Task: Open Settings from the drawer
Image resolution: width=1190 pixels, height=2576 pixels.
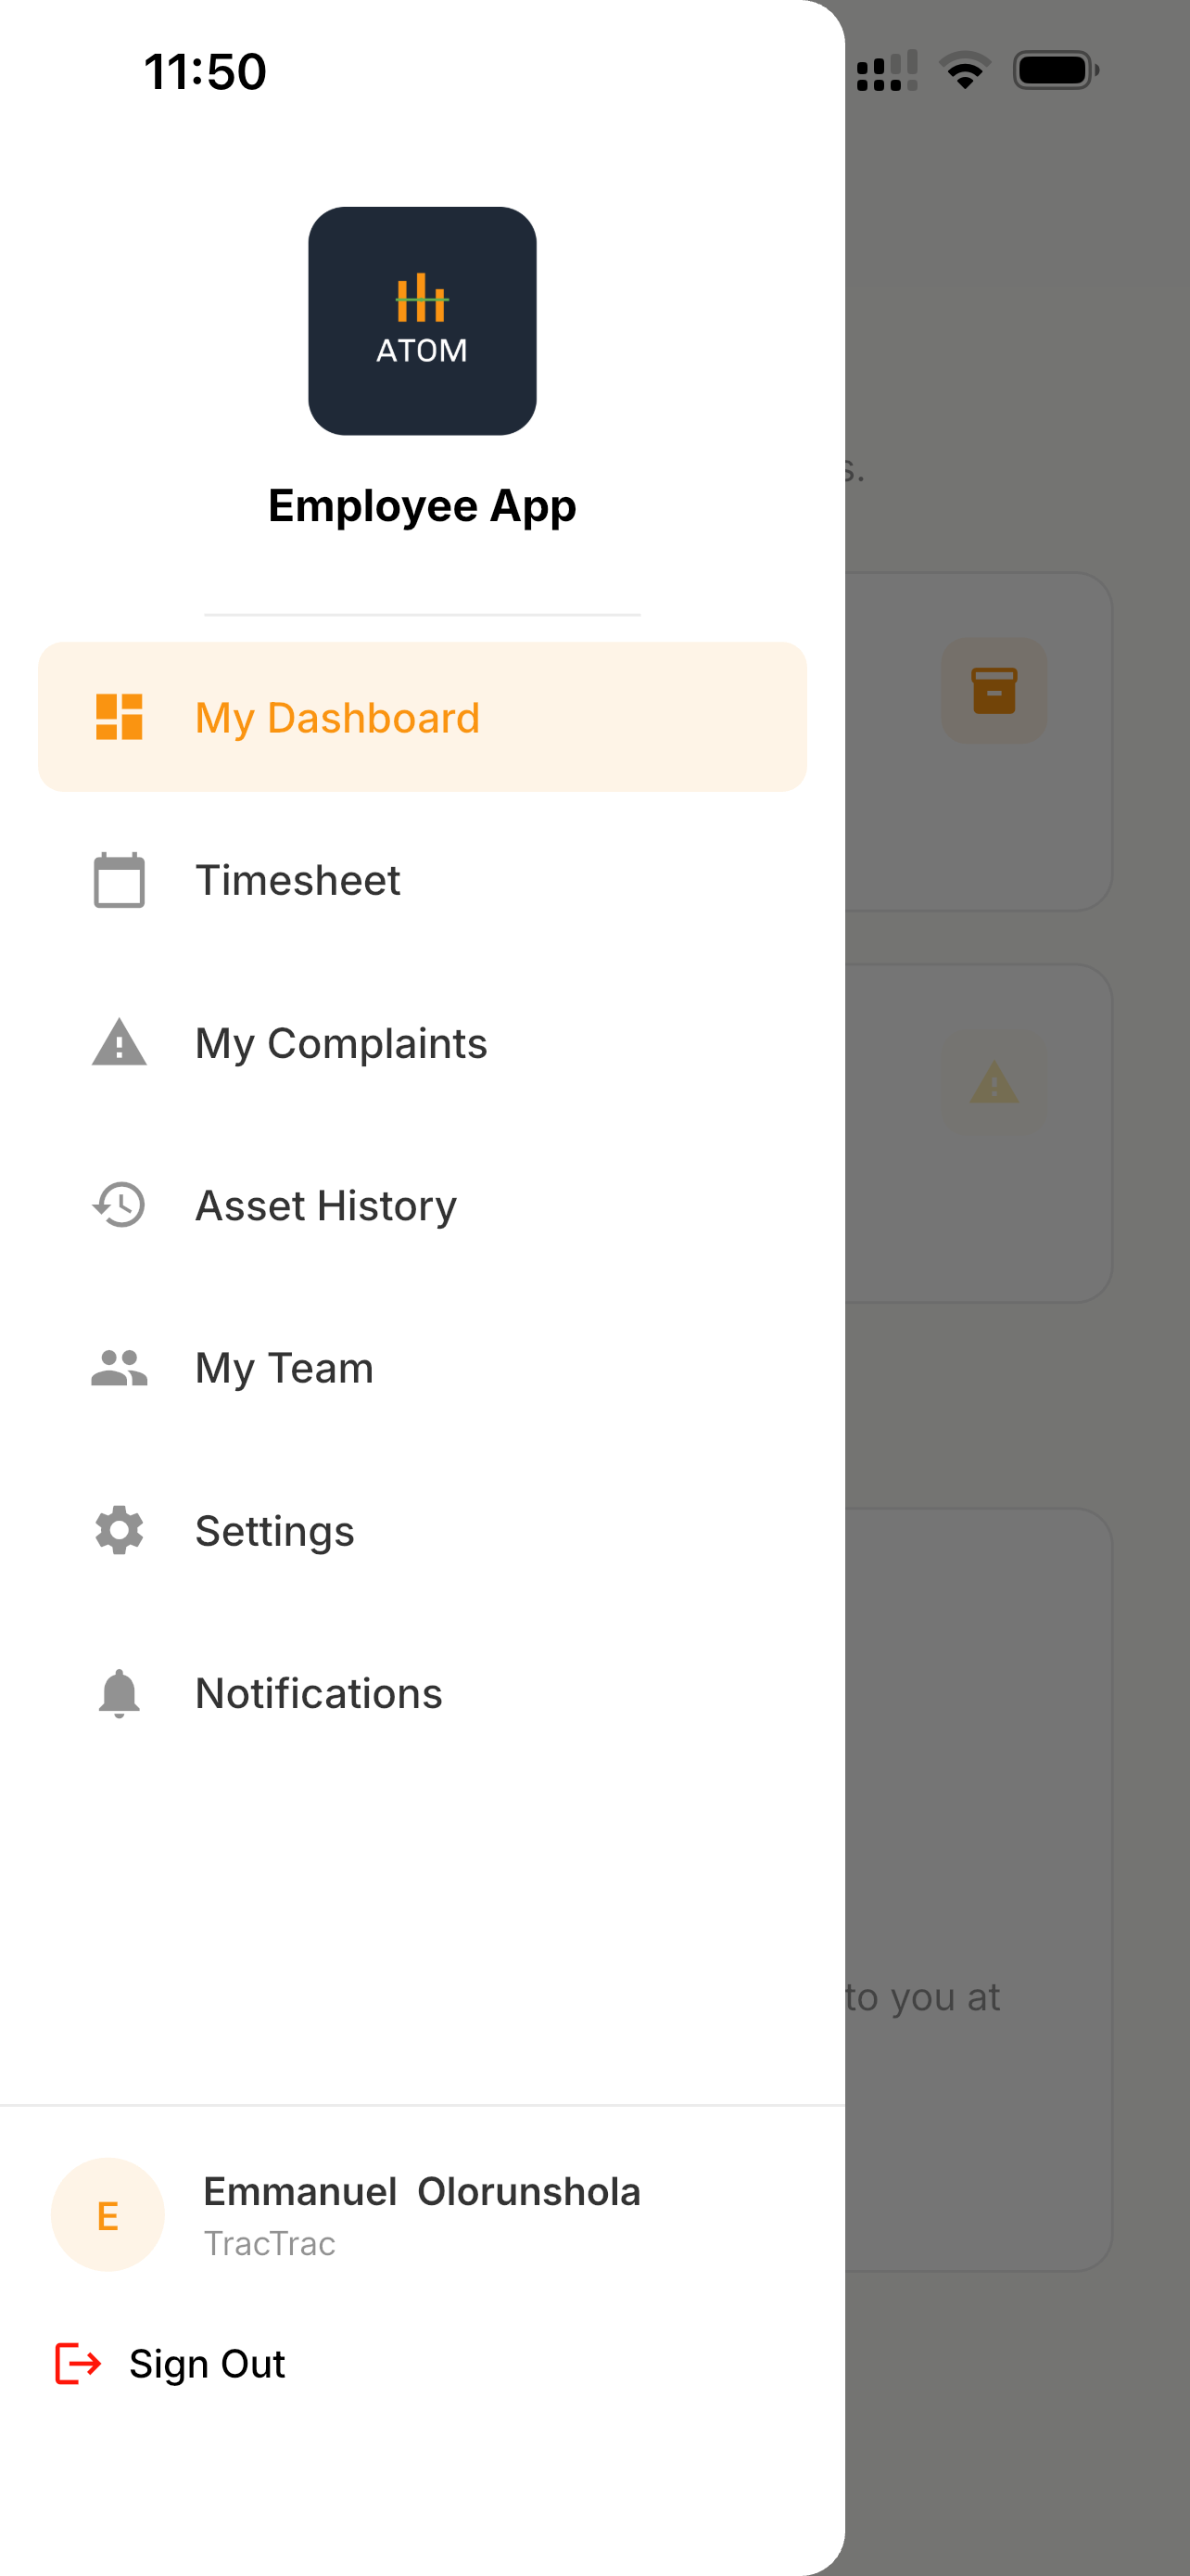Action: pyautogui.click(x=422, y=1531)
